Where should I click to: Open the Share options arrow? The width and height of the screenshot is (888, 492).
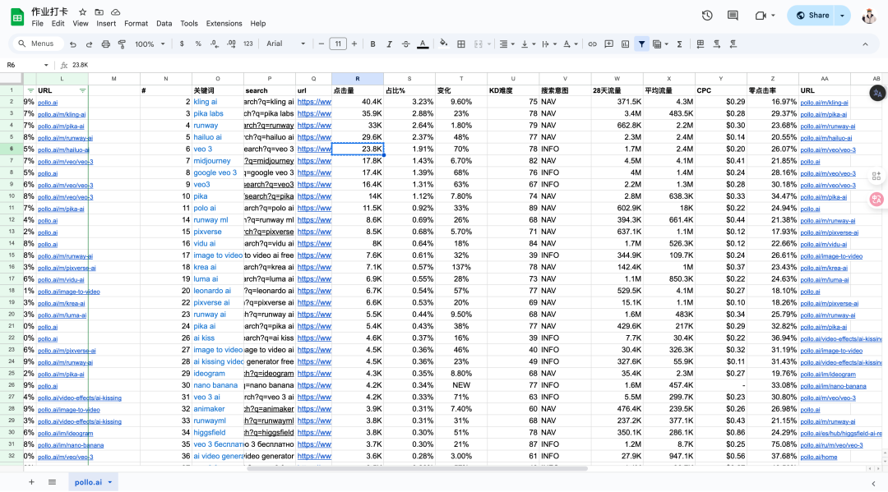tap(843, 16)
